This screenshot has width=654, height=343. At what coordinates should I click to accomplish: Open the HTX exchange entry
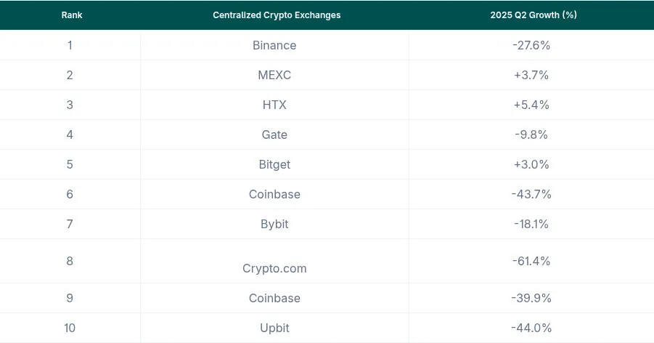pos(274,105)
